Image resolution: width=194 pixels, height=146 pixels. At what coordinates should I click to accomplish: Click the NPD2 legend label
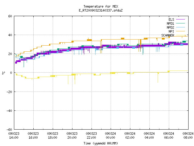tap(170, 27)
